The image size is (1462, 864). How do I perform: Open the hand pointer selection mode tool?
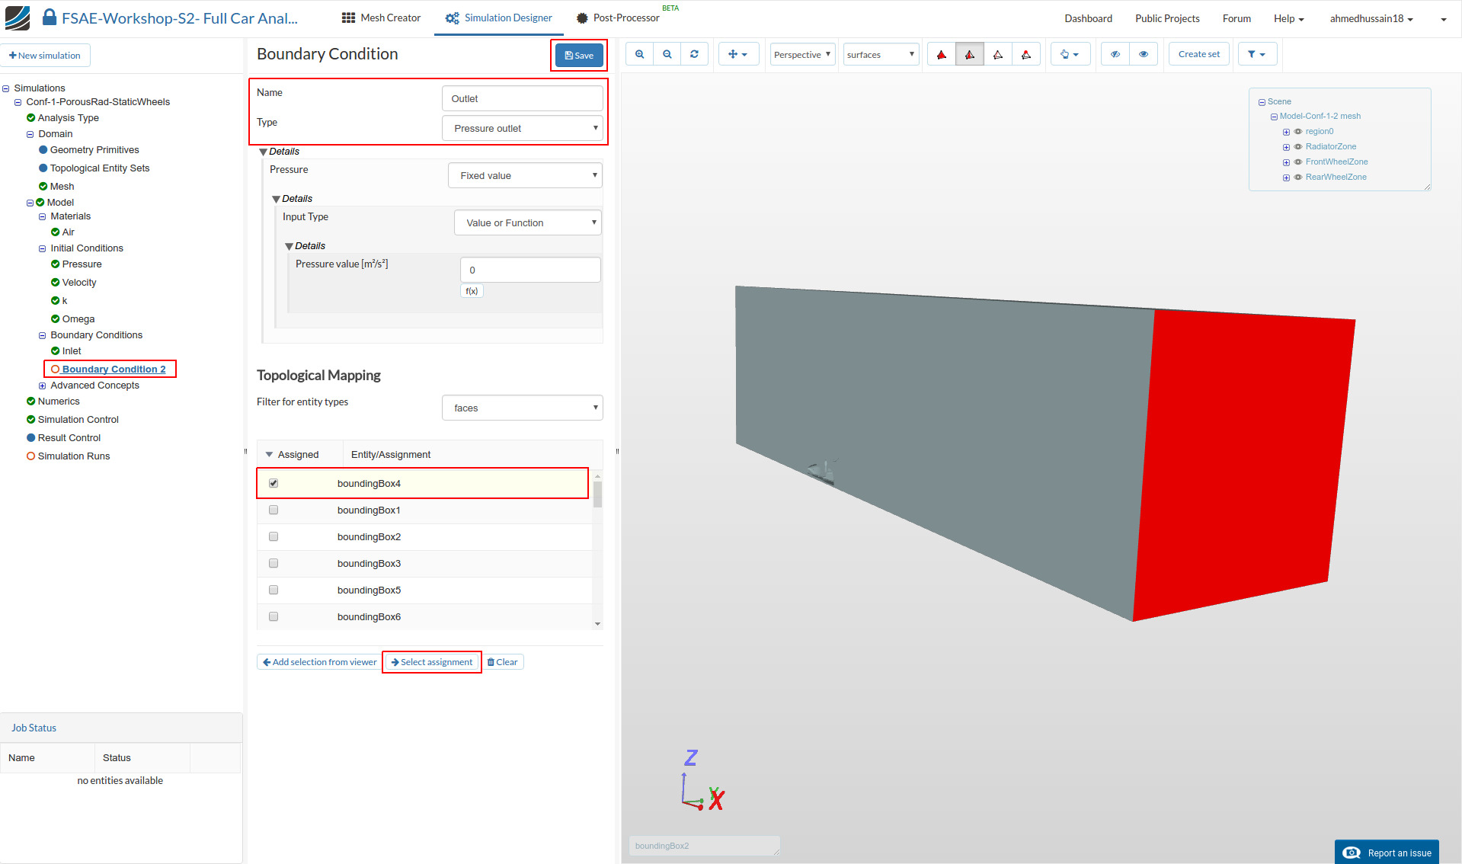(1069, 54)
